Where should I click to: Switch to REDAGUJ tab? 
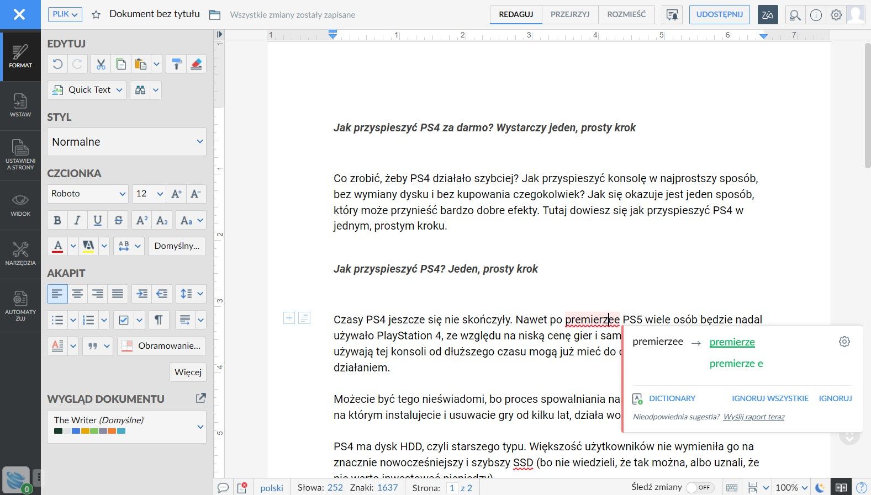pyautogui.click(x=516, y=14)
